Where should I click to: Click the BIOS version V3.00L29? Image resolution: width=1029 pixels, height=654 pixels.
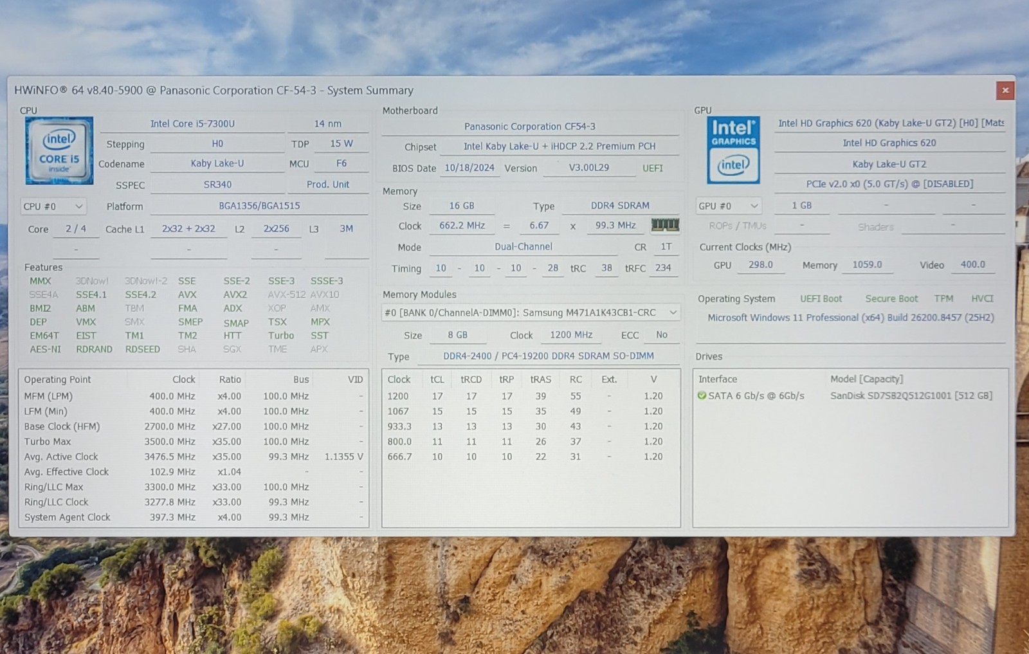click(588, 168)
